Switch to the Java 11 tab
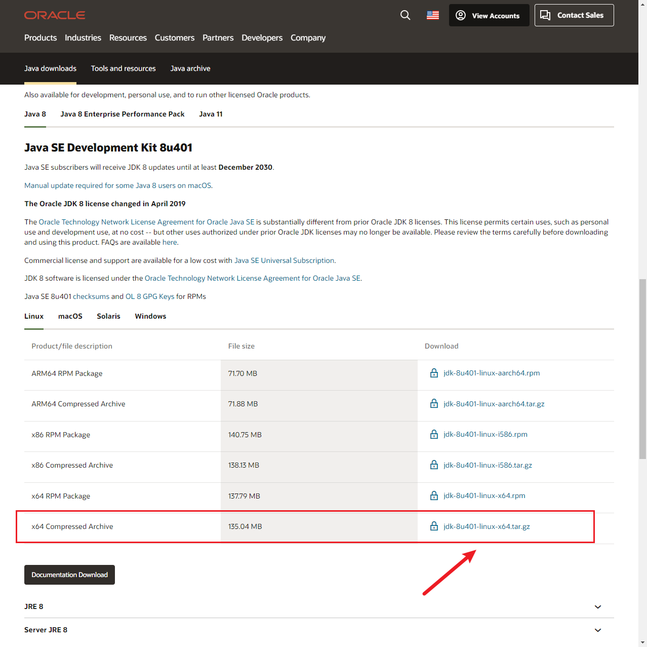 coord(211,114)
